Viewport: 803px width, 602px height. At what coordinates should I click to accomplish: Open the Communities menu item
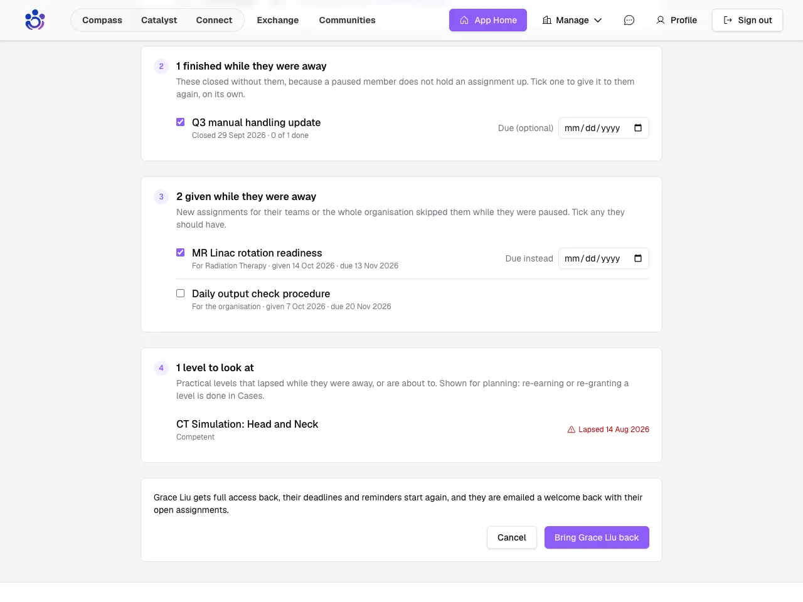pyautogui.click(x=347, y=20)
